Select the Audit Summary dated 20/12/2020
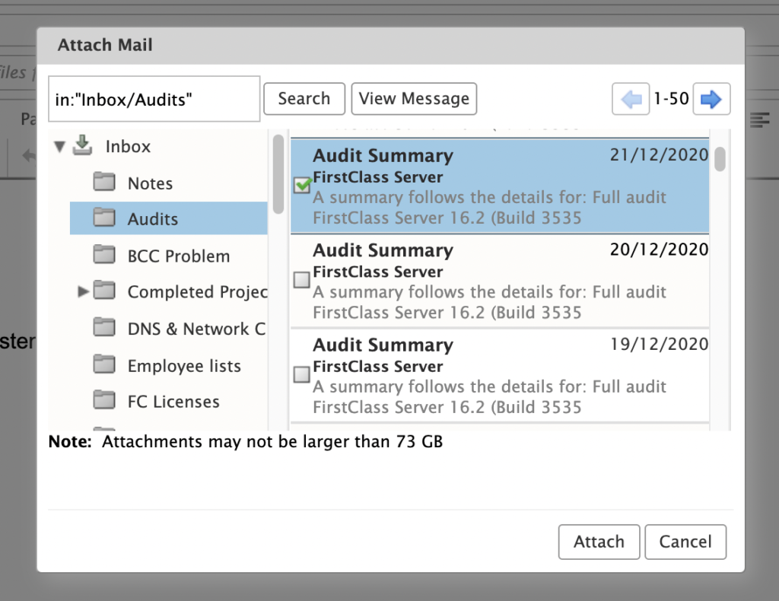 point(500,281)
